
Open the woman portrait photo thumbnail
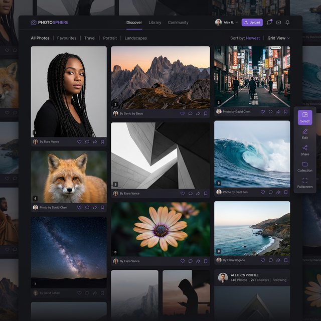point(69,91)
